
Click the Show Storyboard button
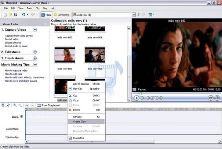coord(48,105)
